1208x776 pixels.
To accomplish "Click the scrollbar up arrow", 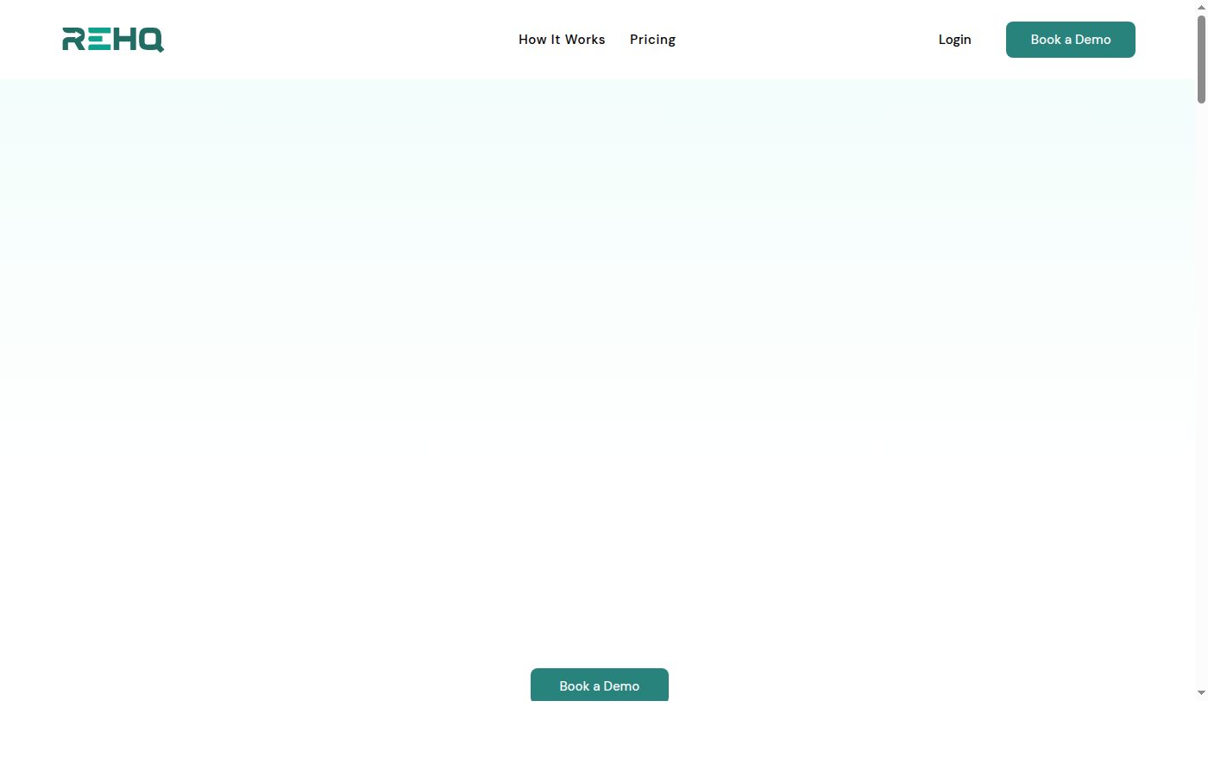I will [1201, 6].
